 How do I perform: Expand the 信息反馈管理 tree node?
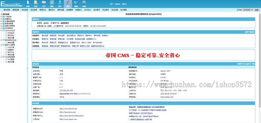point(1,26)
